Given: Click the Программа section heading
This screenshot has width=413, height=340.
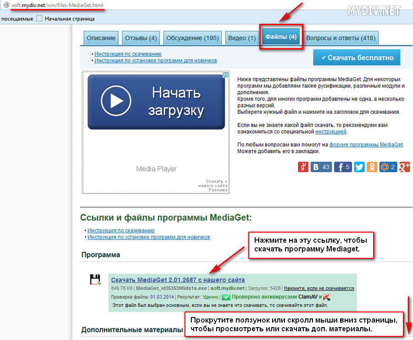Looking at the screenshot, I should [x=100, y=255].
